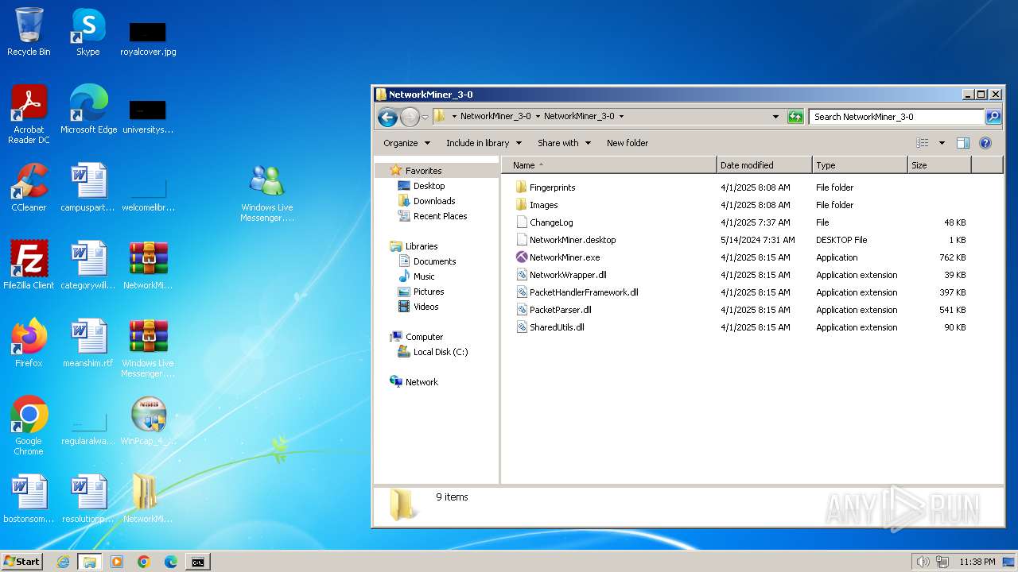
Task: Select Favorites in navigation pane
Action: [x=423, y=171]
